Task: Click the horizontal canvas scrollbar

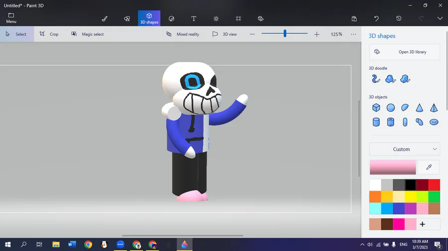Action: (183, 236)
